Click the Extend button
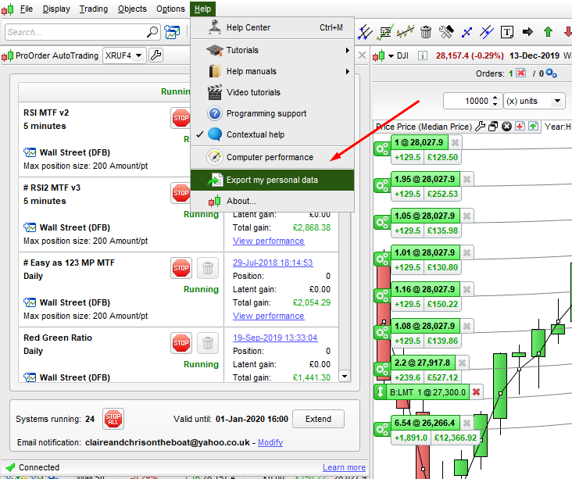Image resolution: width=572 pixels, height=479 pixels. 318,419
